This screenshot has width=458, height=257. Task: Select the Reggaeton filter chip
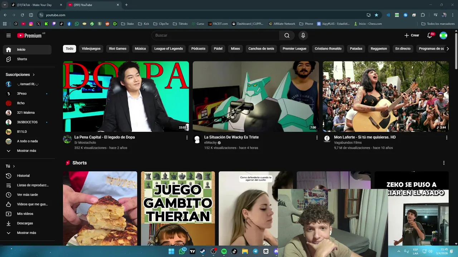tap(379, 49)
